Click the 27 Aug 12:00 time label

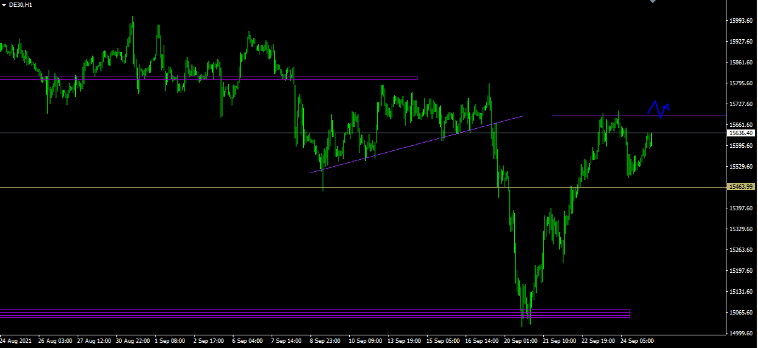click(x=93, y=341)
